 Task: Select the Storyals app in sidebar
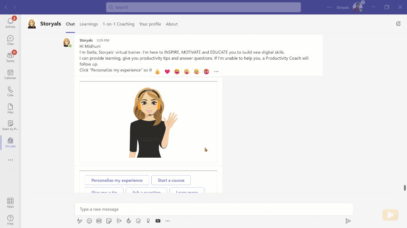point(10,142)
